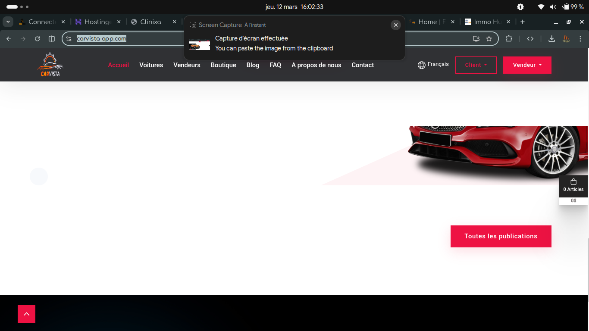Reload the page

click(x=38, y=39)
